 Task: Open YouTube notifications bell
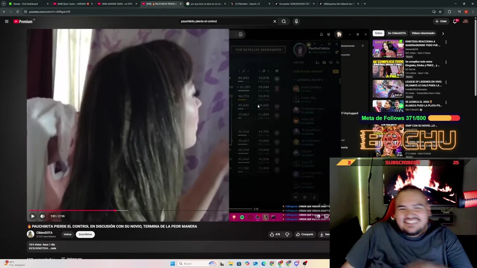point(455,21)
